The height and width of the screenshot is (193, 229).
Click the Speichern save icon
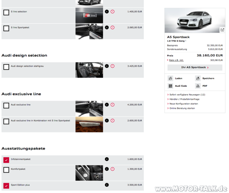coord(198,78)
